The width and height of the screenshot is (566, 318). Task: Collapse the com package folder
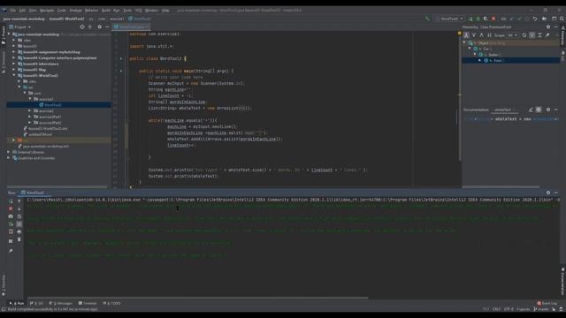click(25, 93)
